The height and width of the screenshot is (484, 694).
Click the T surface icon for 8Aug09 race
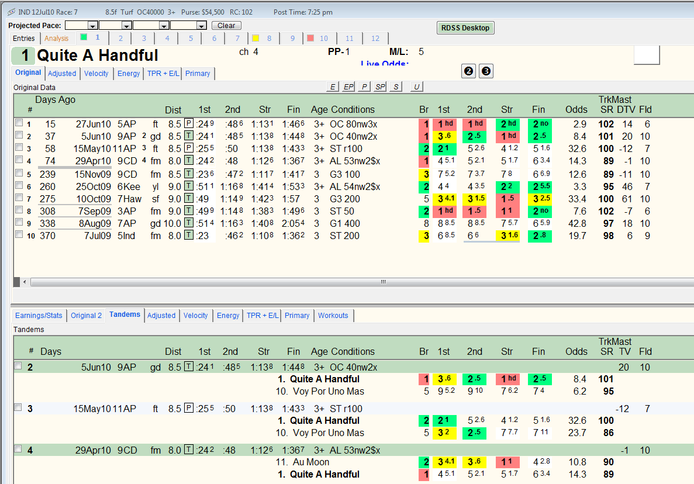point(188,223)
